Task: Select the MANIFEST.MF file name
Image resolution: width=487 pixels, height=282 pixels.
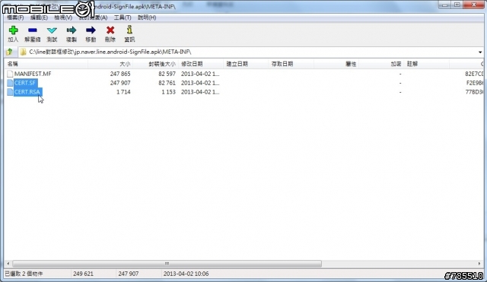Action: tap(33, 74)
